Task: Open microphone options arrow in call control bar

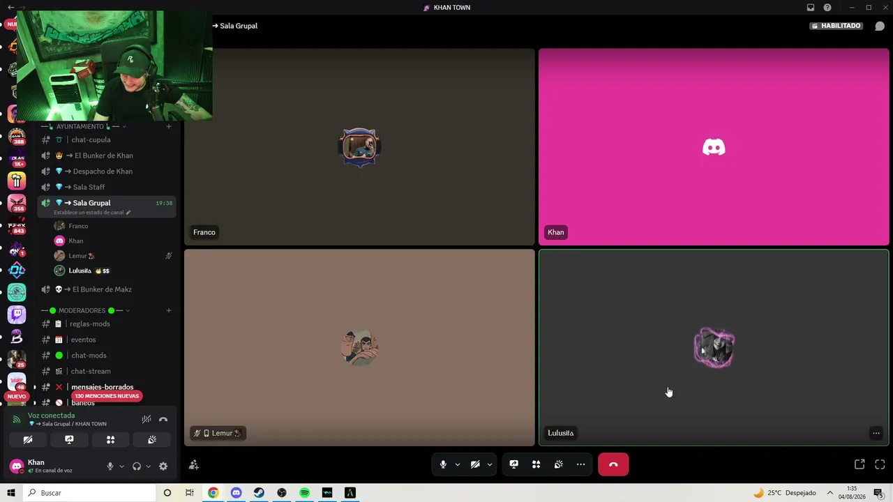Action: (x=458, y=464)
